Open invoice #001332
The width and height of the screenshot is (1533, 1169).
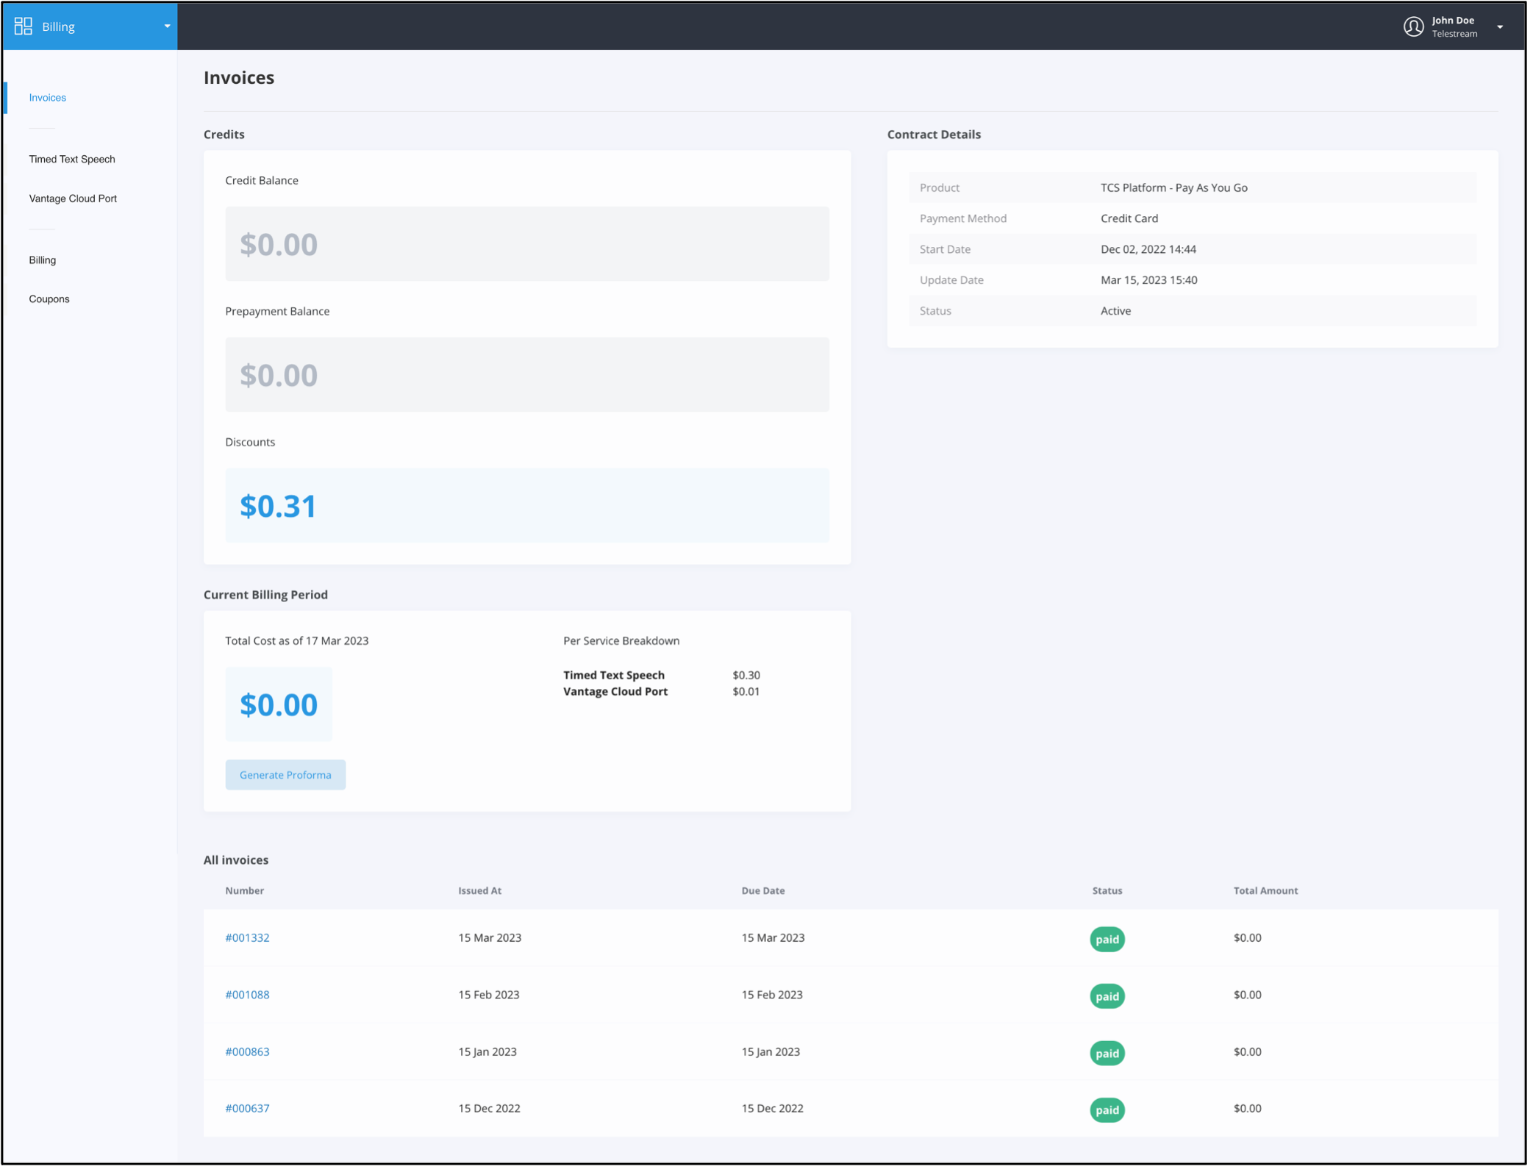[247, 938]
